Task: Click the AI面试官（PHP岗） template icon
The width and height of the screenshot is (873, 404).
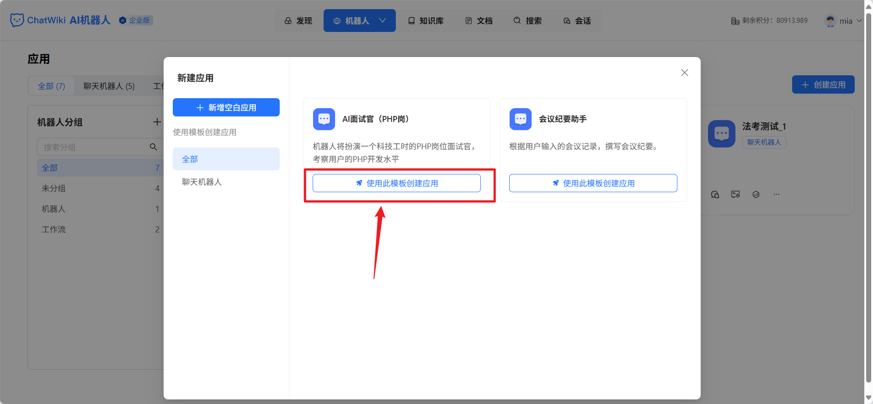Action: pyautogui.click(x=324, y=119)
